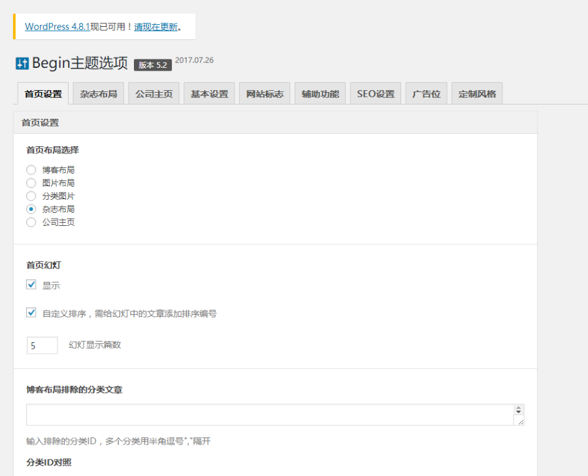588x476 pixels.
Task: Go to the 网站标志 tab
Action: 265,94
